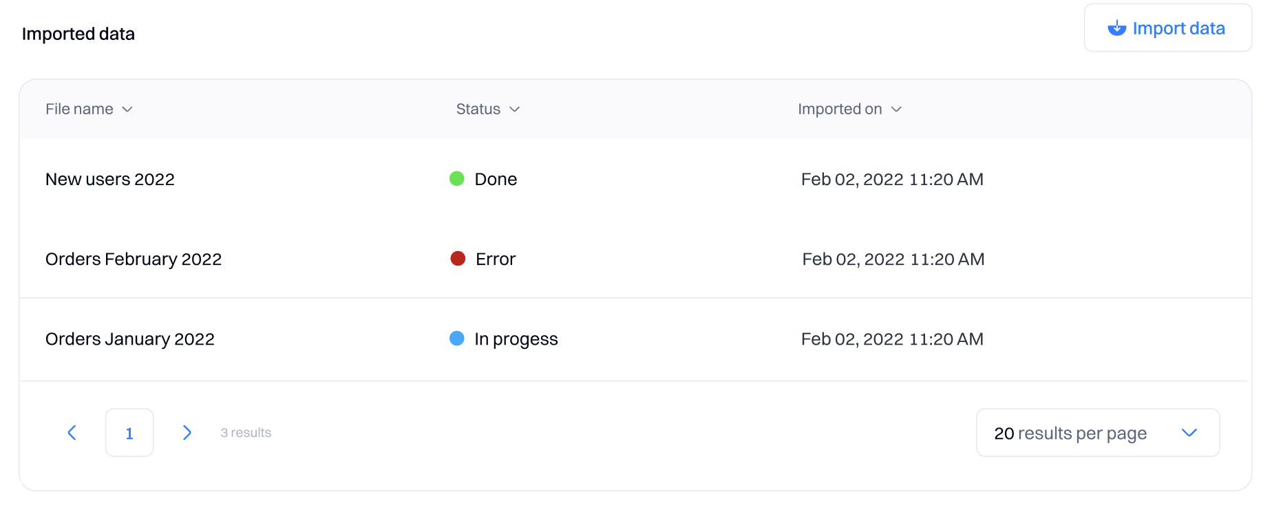Click the Import data download icon
1272x523 pixels.
click(x=1116, y=28)
